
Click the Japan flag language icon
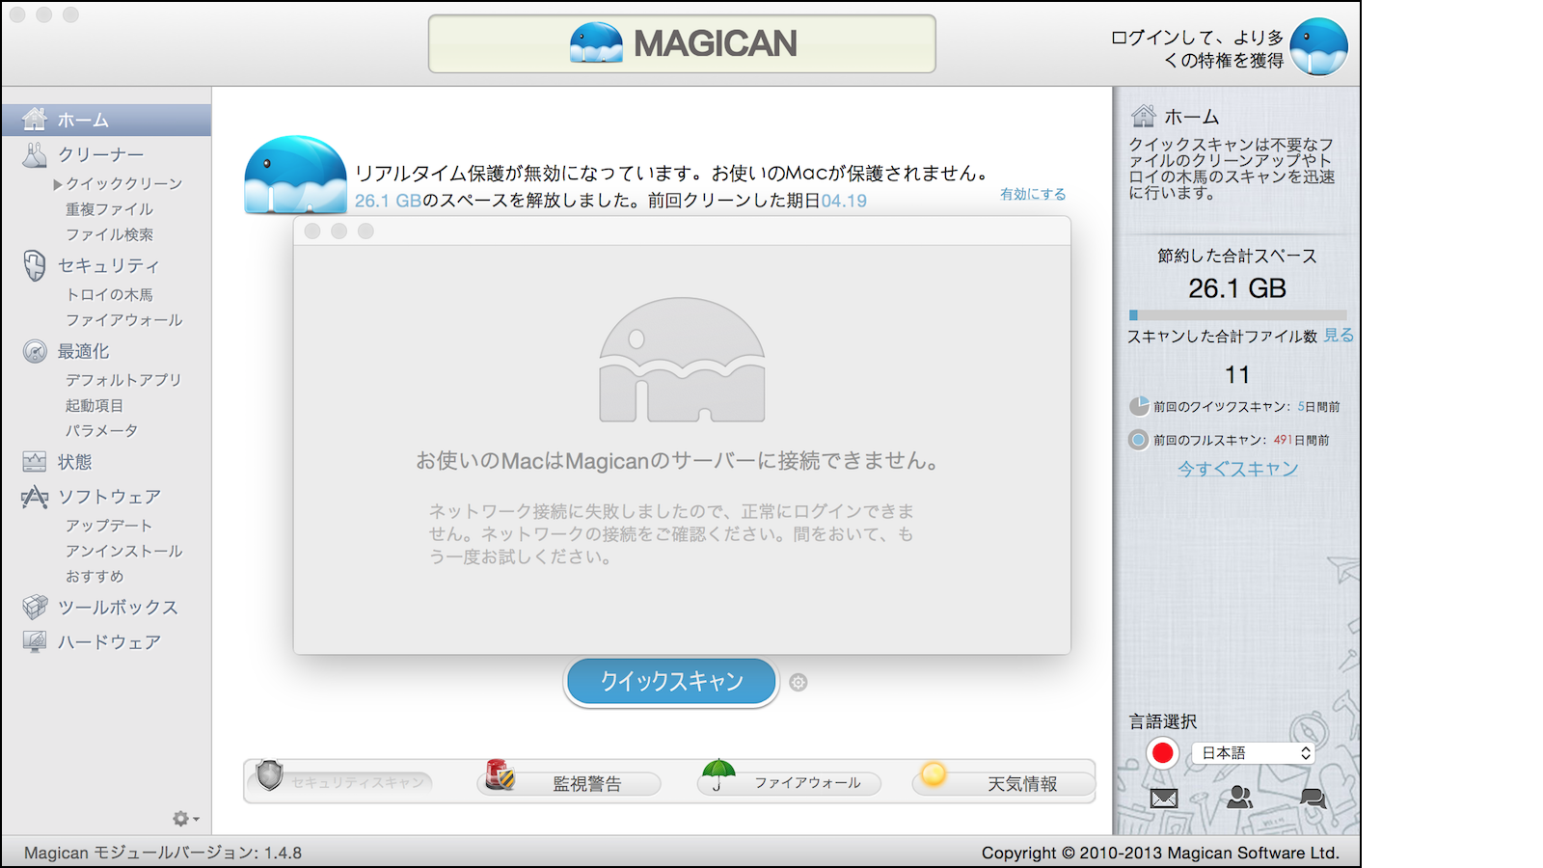(1163, 753)
